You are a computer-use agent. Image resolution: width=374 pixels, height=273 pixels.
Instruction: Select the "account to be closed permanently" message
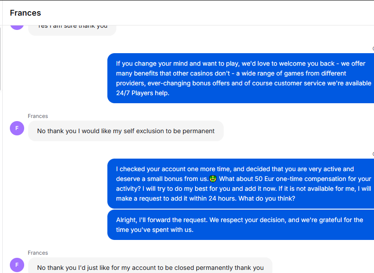[x=150, y=265]
